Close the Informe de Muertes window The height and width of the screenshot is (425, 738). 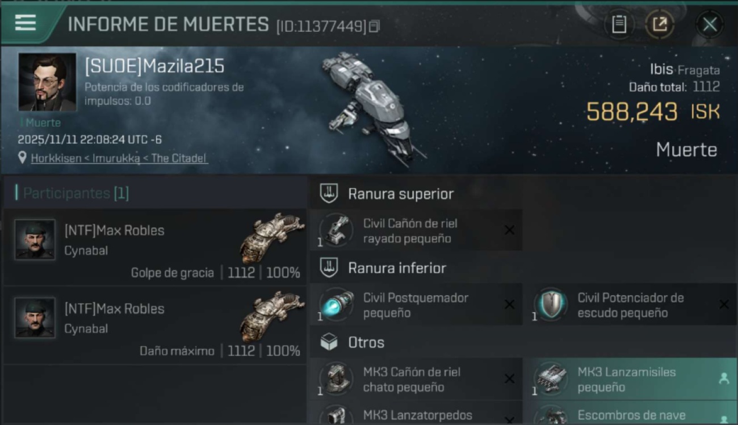click(x=710, y=24)
